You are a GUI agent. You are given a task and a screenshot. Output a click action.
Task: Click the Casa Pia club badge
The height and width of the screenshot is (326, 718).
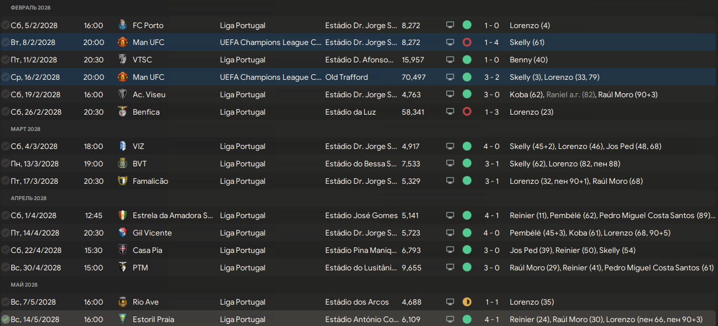click(x=122, y=250)
